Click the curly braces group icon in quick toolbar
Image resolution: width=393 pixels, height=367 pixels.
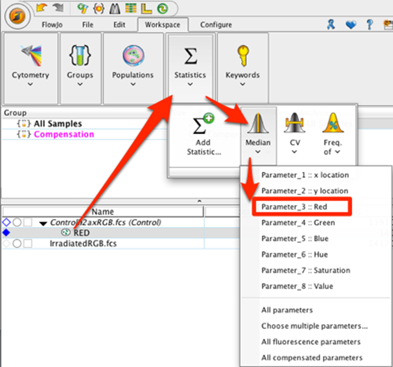pyautogui.click(x=99, y=8)
